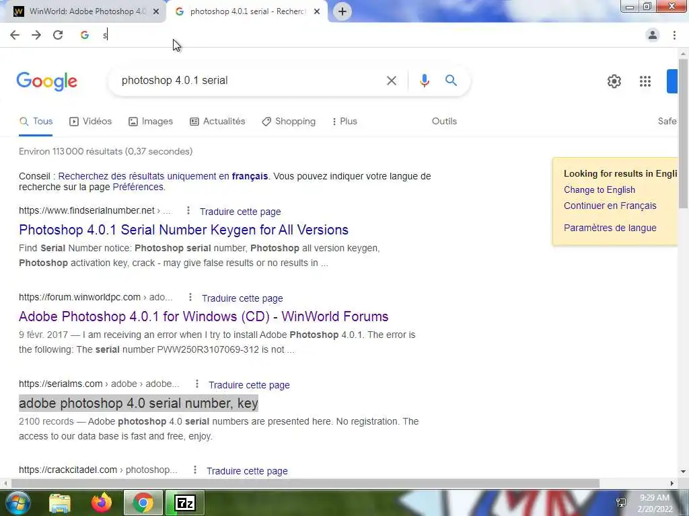Open the Préférences link
This screenshot has width=689, height=516.
[x=138, y=187]
